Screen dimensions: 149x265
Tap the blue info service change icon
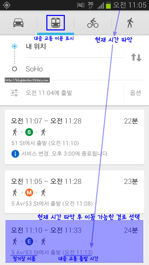click(15, 154)
